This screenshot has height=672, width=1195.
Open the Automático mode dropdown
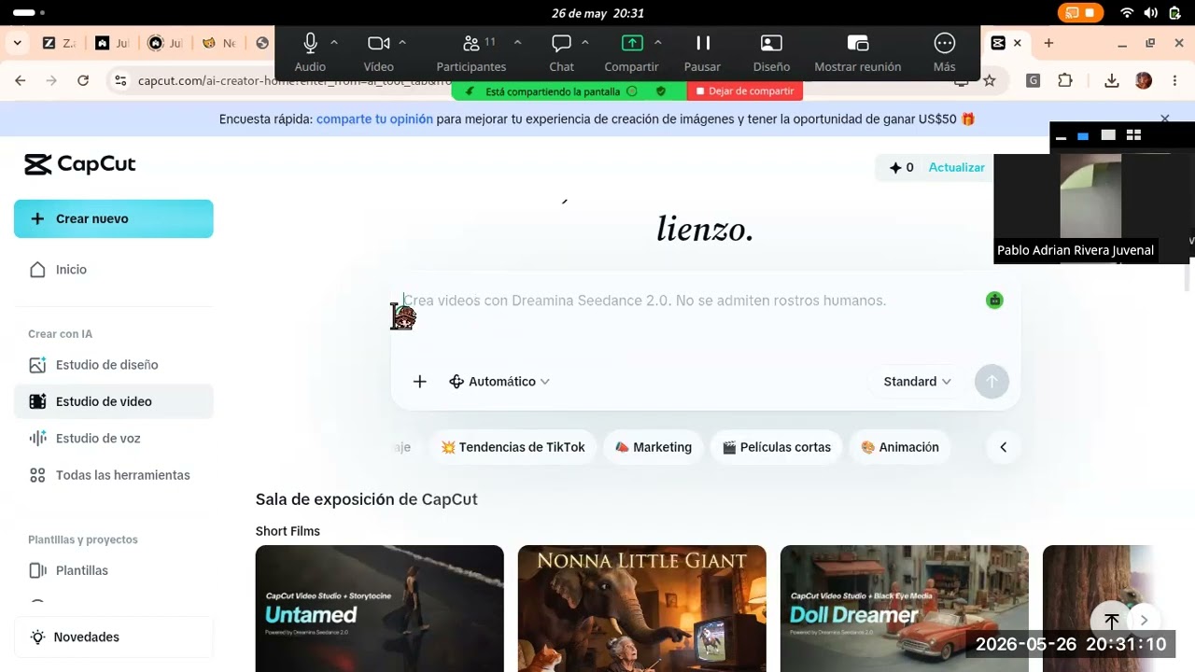point(499,382)
